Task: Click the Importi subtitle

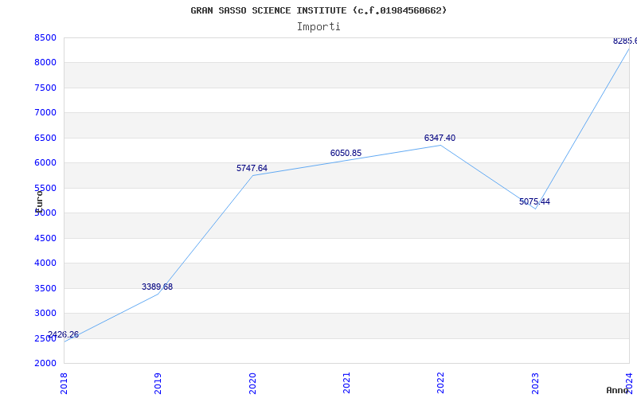Action: 318,27
